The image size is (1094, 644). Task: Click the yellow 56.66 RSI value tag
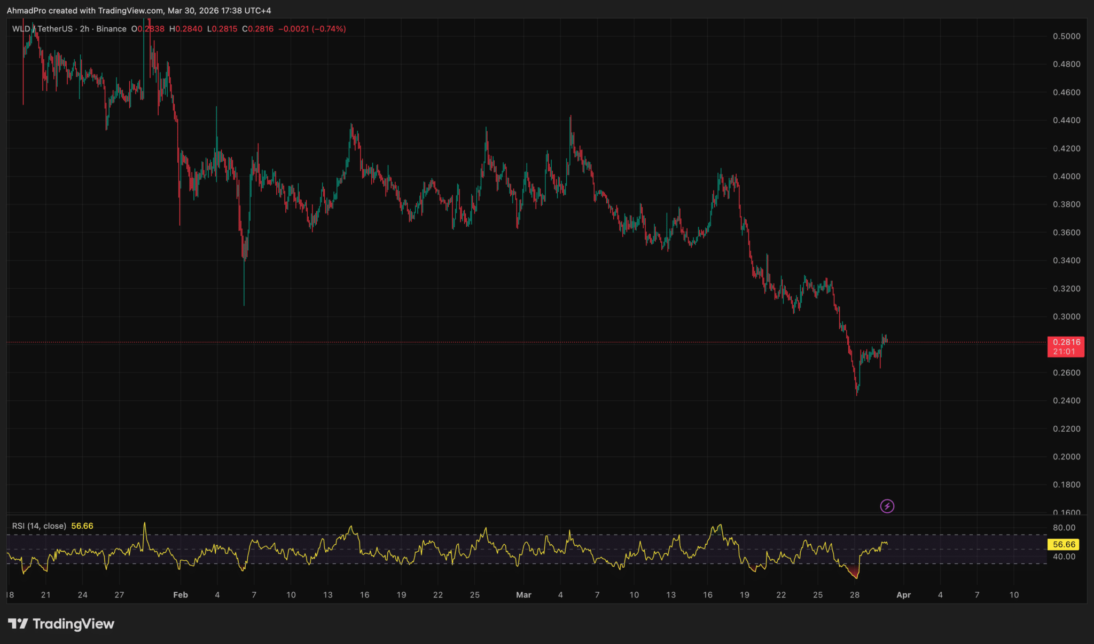tap(1063, 544)
